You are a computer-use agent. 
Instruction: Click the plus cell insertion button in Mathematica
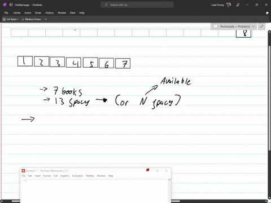tap(25, 180)
